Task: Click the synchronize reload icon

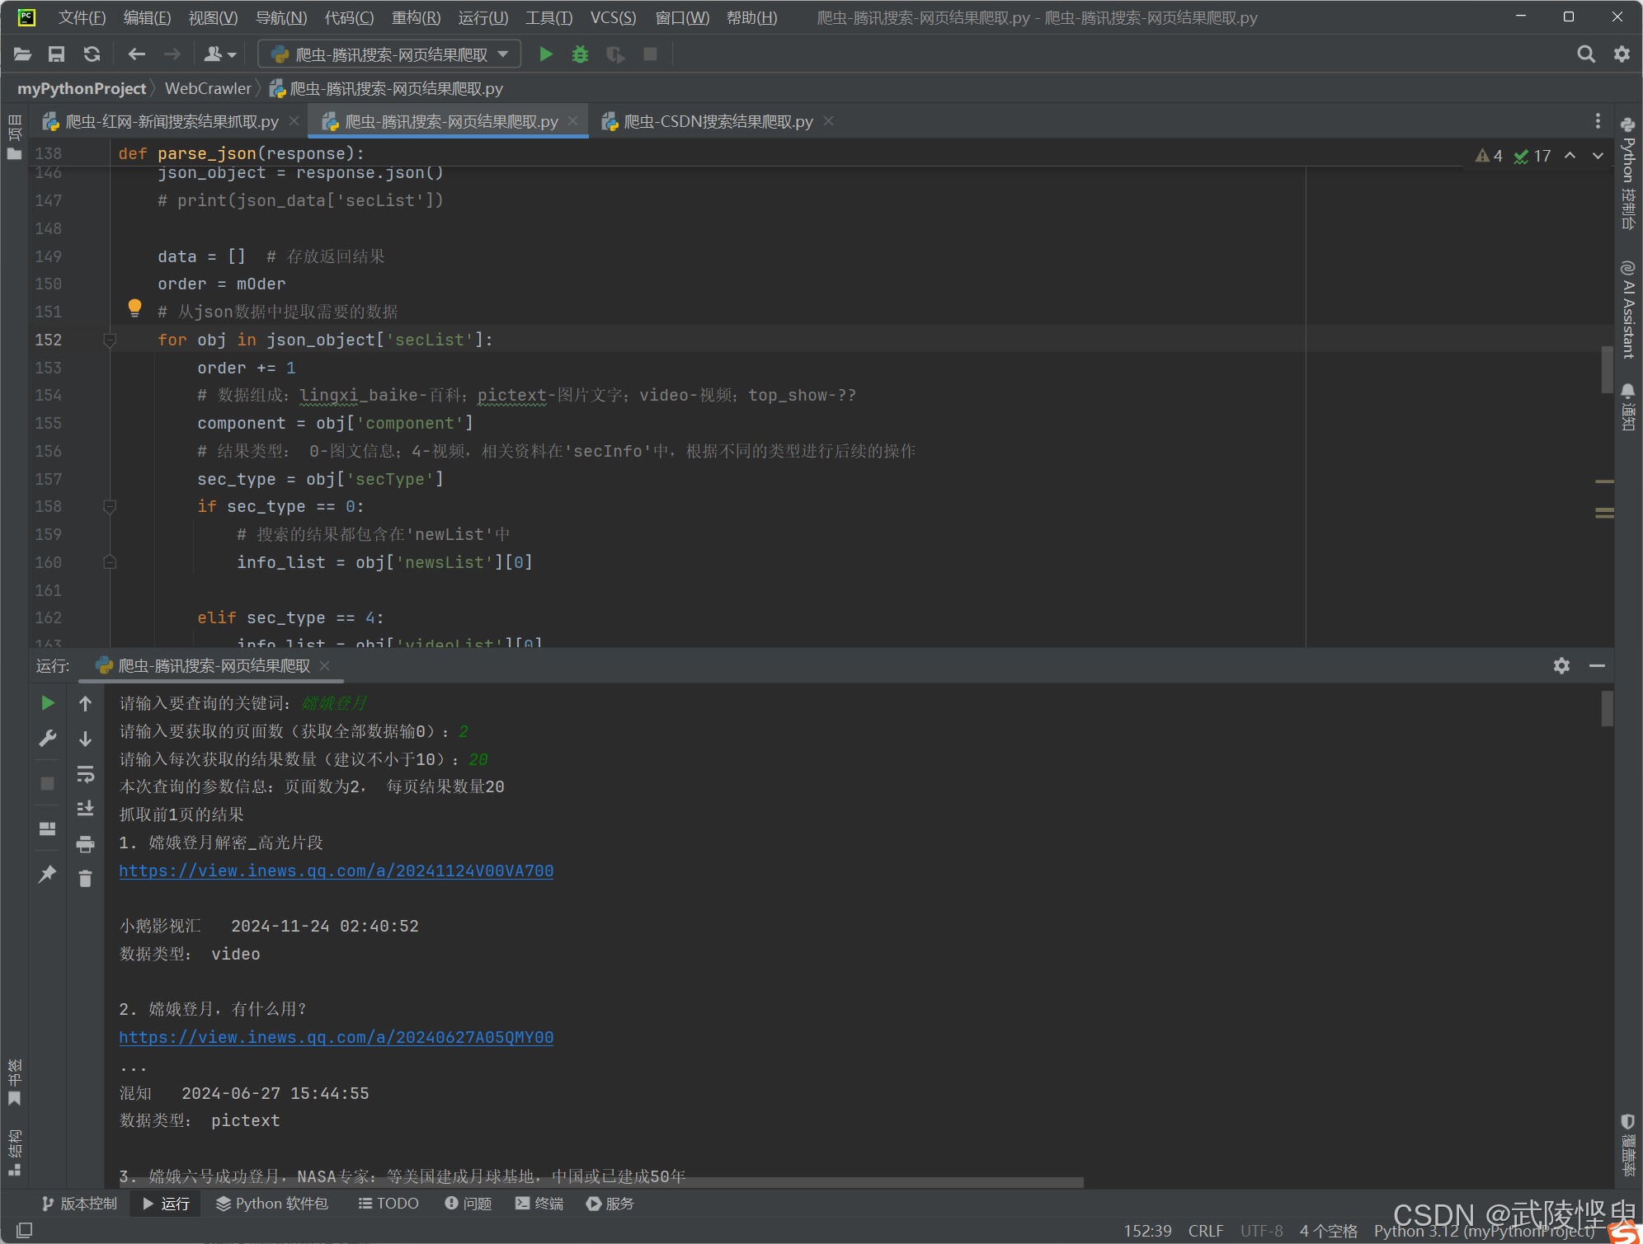Action: point(92,54)
